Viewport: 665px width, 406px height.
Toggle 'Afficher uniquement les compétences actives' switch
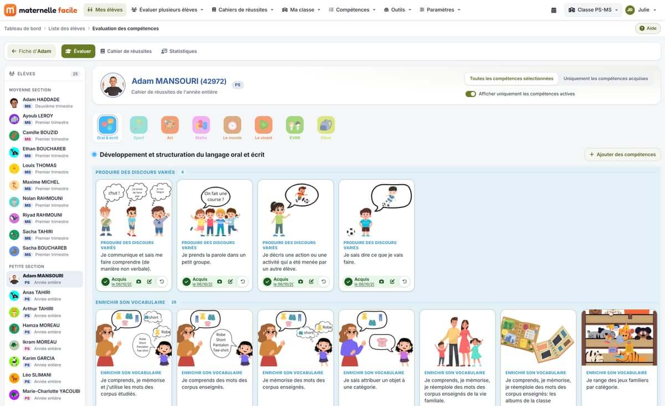tap(471, 94)
